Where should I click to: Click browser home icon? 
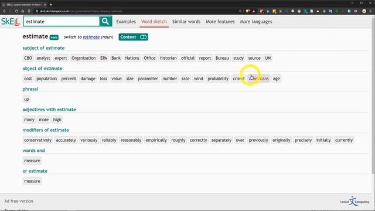click(23, 11)
